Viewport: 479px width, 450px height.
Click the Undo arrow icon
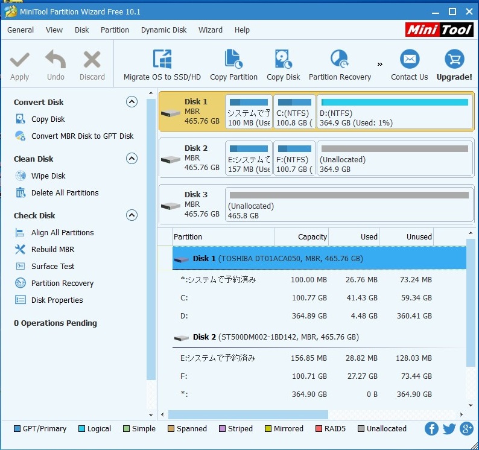pyautogui.click(x=56, y=59)
